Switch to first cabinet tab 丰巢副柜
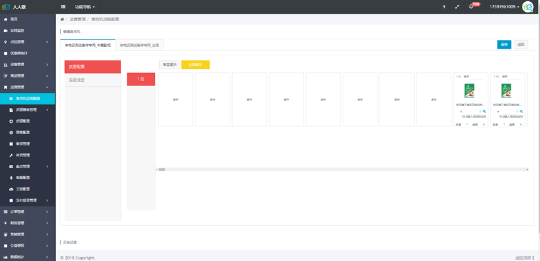Viewport: 540px width, 261px height. click(87, 45)
